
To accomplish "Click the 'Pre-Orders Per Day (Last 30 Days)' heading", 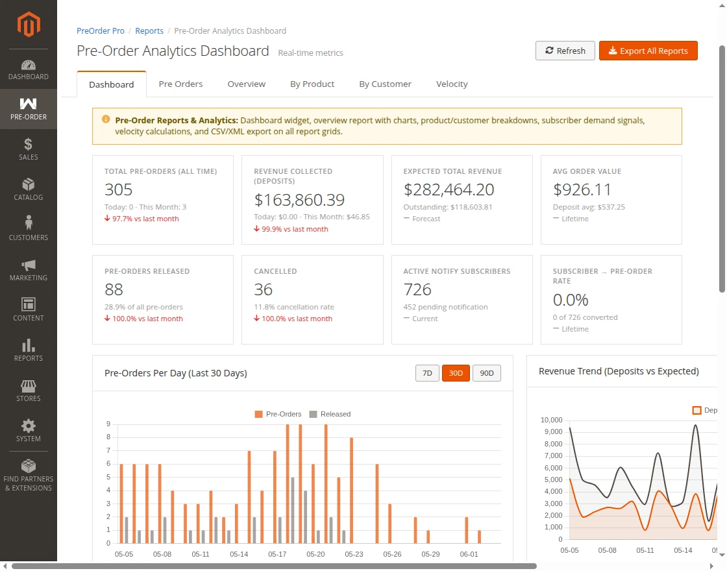I will point(176,373).
